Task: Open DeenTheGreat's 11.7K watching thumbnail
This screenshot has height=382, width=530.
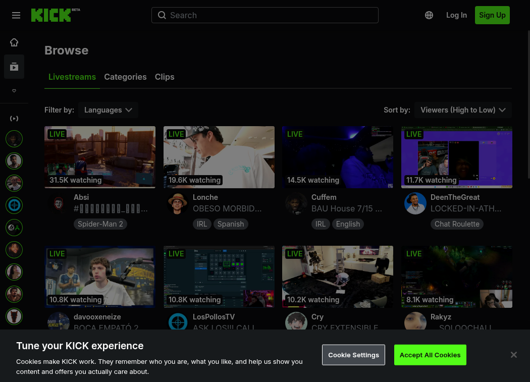Action: point(457,157)
